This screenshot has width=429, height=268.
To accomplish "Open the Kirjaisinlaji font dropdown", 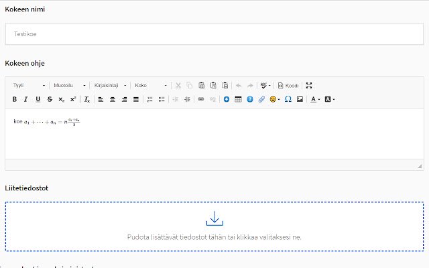I will (x=110, y=86).
